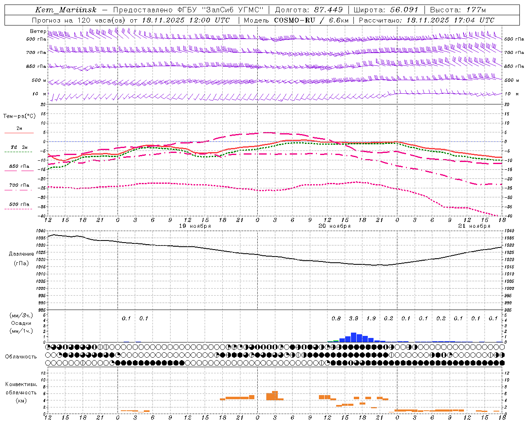526x421 pixels.
Task: Select the Долгота: 87.449 value
Action: (309, 10)
